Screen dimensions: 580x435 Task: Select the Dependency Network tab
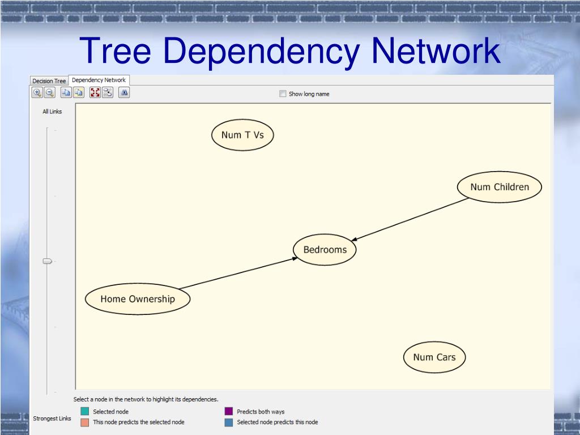[99, 80]
